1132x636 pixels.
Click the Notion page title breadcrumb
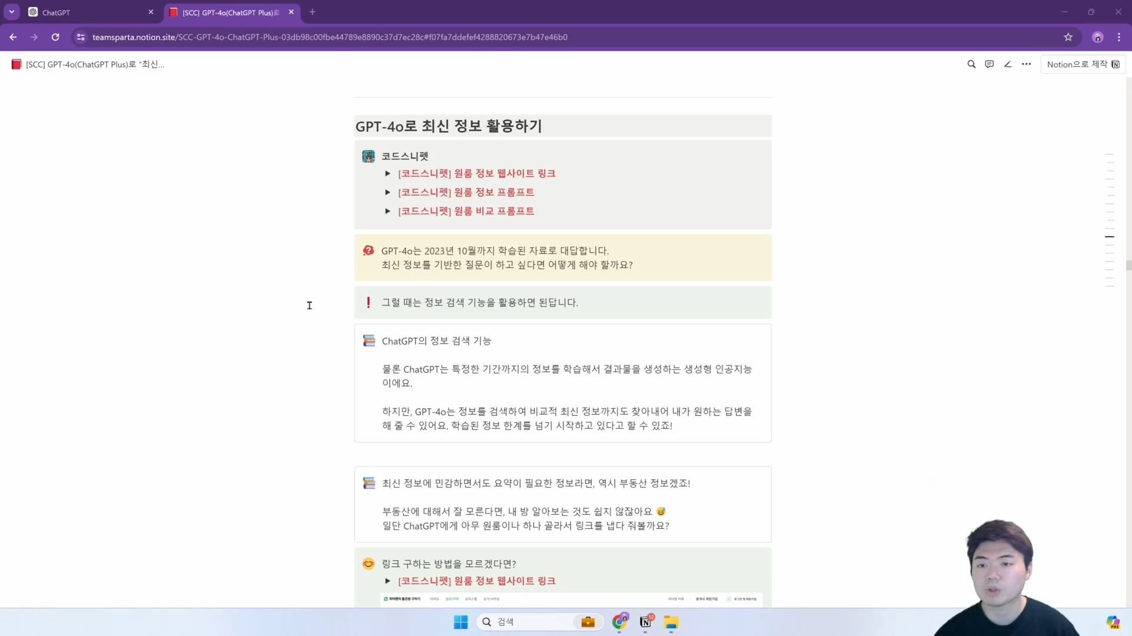click(88, 64)
